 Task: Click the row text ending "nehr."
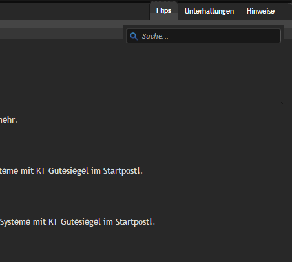tap(8, 120)
